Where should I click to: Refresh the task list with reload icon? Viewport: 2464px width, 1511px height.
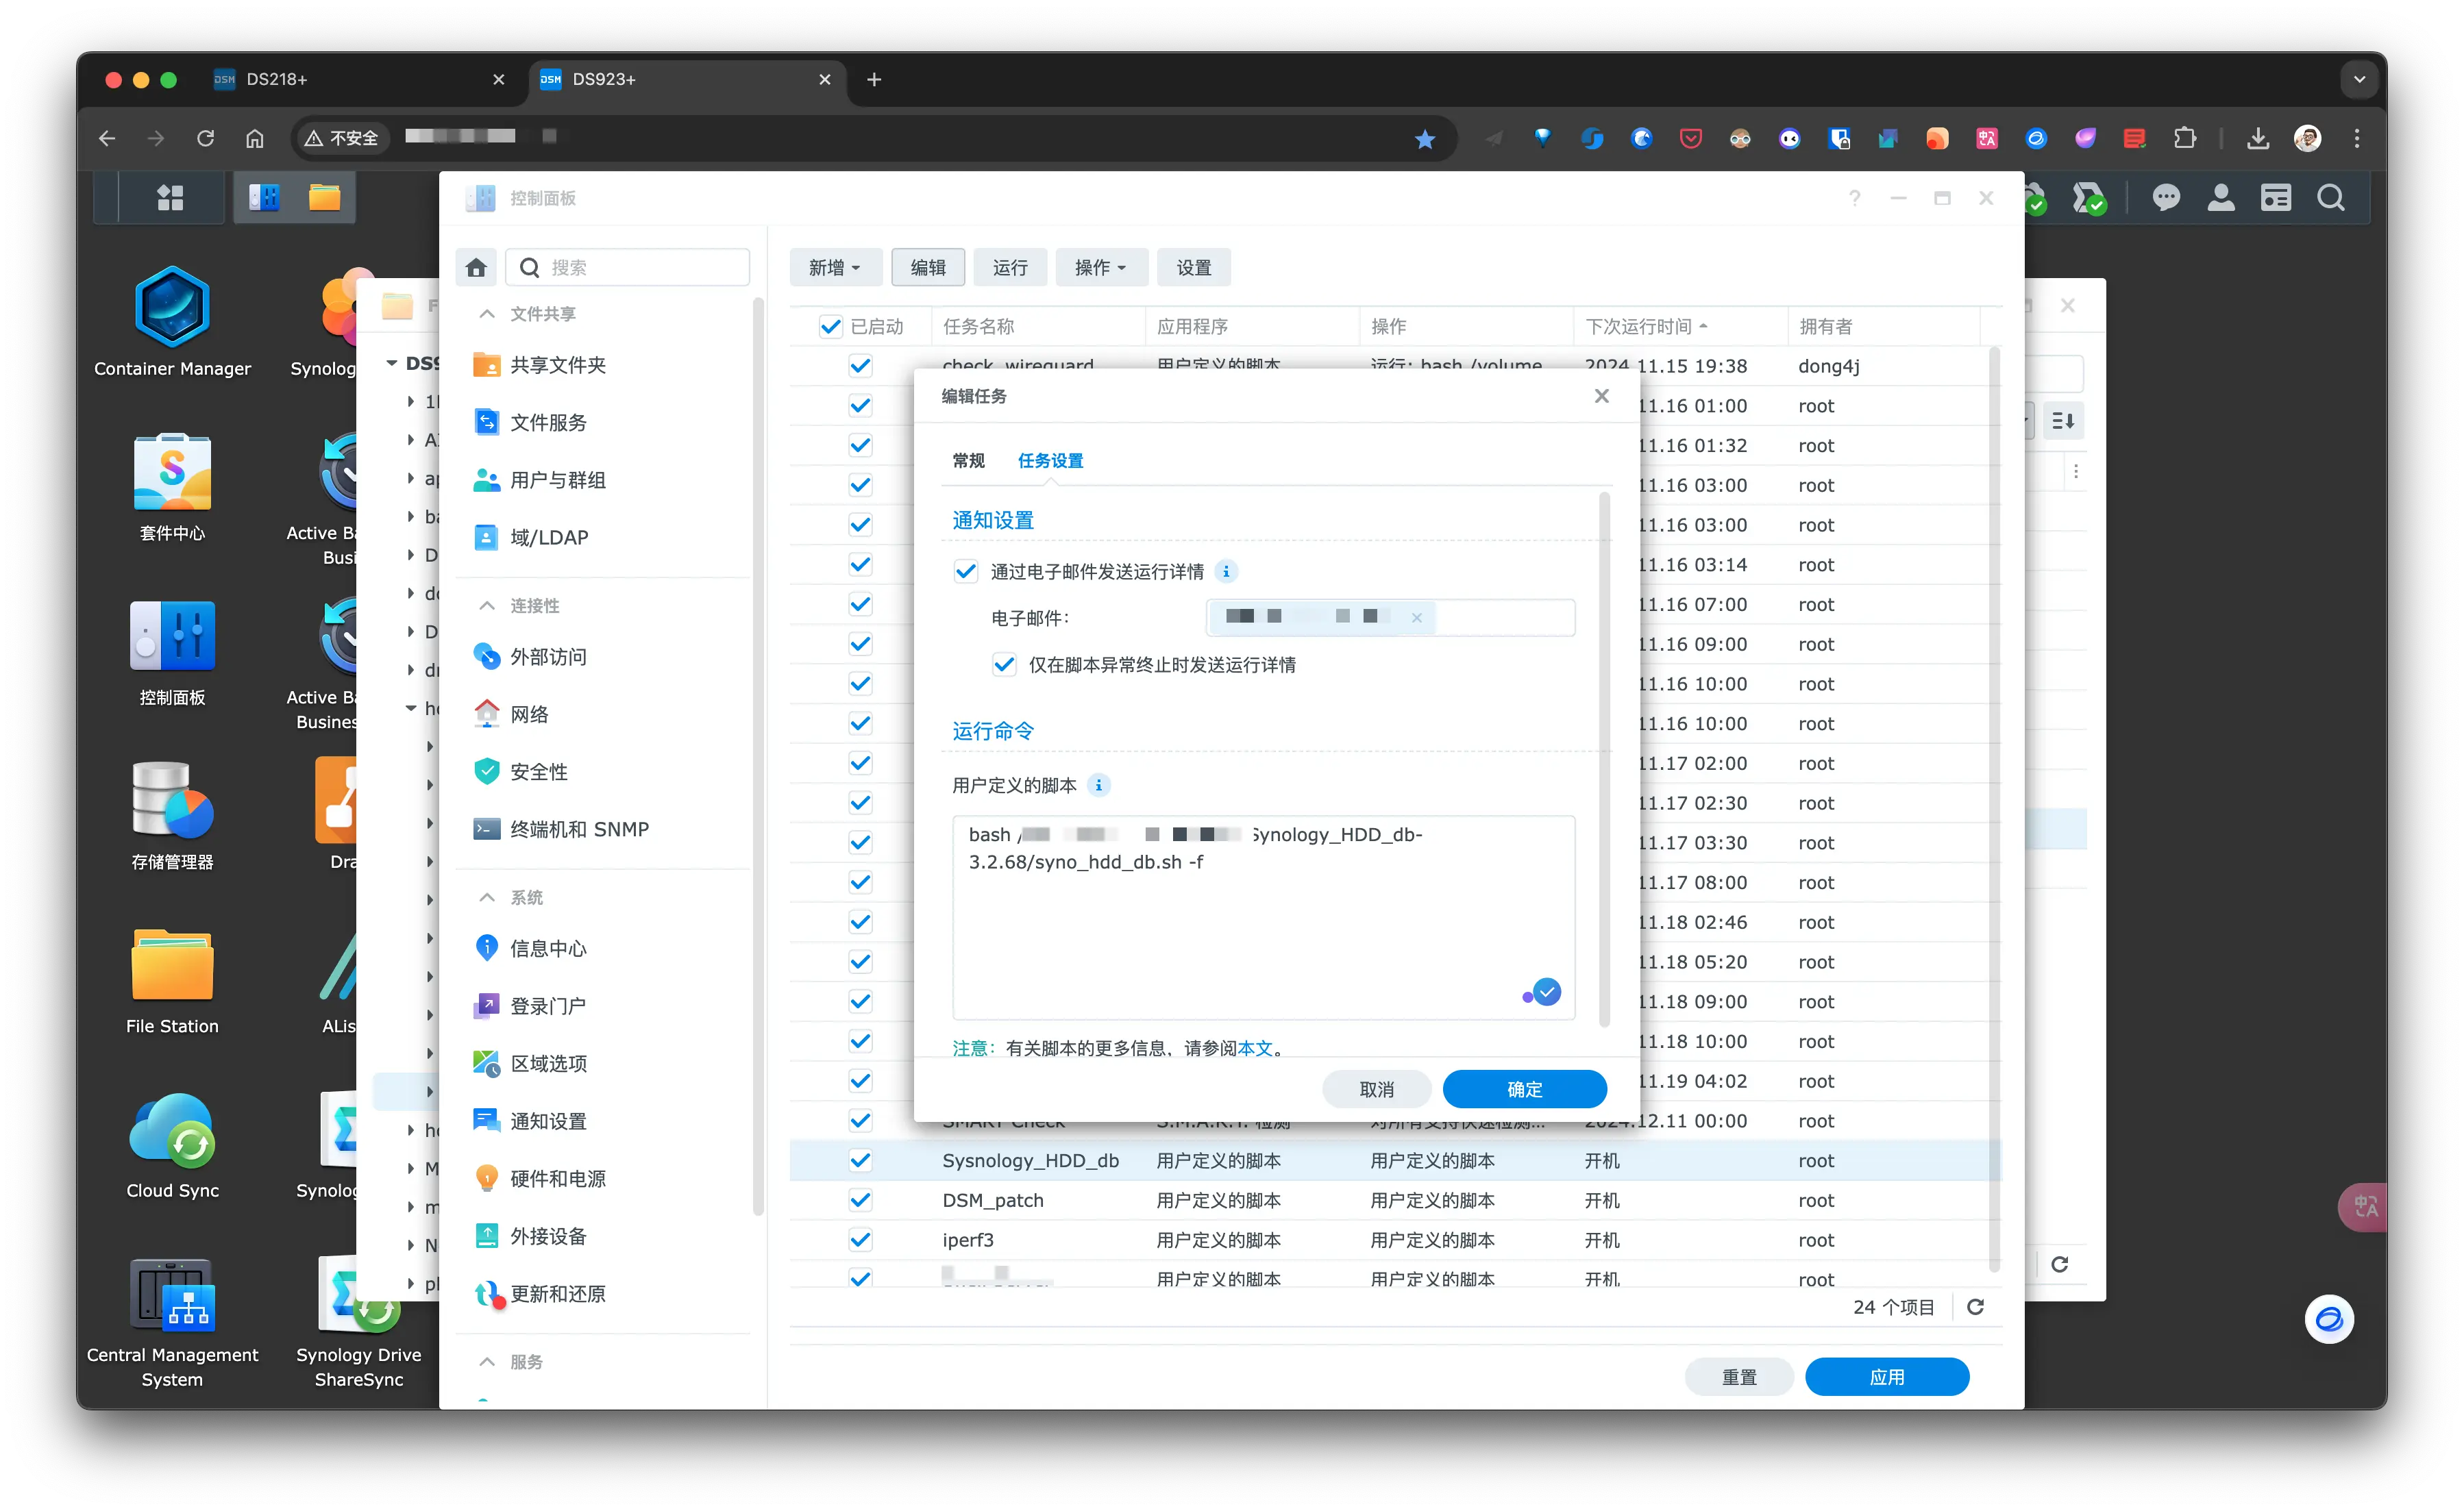coord(1975,1307)
